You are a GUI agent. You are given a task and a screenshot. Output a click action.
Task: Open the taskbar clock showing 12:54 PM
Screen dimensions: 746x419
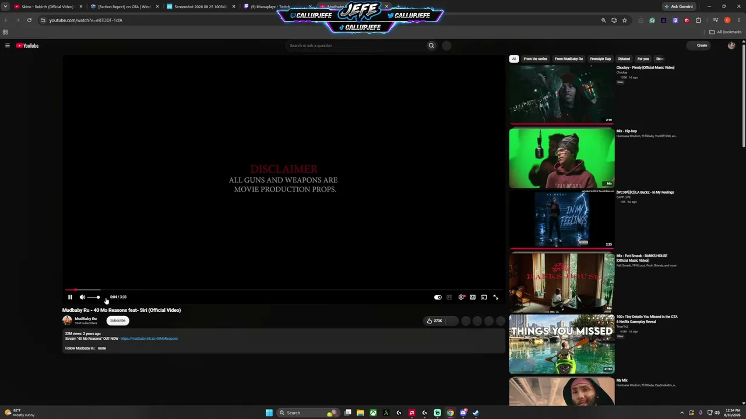733,413
